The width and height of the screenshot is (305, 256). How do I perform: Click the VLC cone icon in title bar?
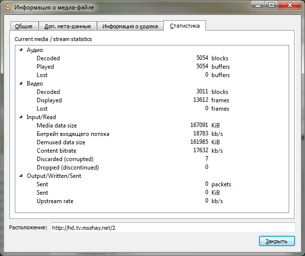(8, 7)
